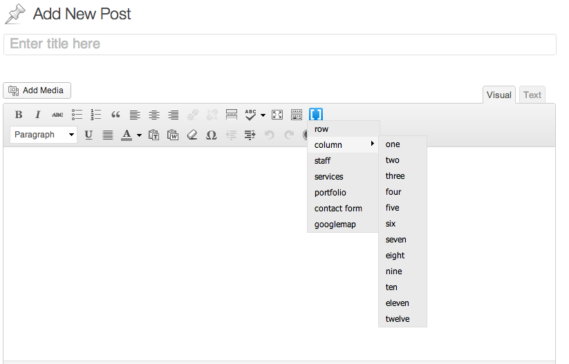This screenshot has width=569, height=364.
Task: Justify text alignment
Action: click(107, 135)
